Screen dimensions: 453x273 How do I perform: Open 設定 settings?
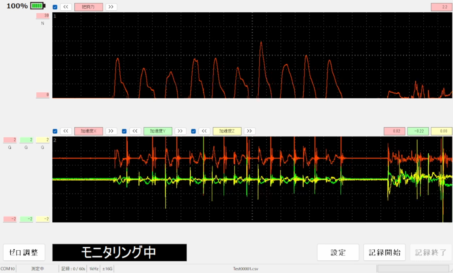point(338,252)
